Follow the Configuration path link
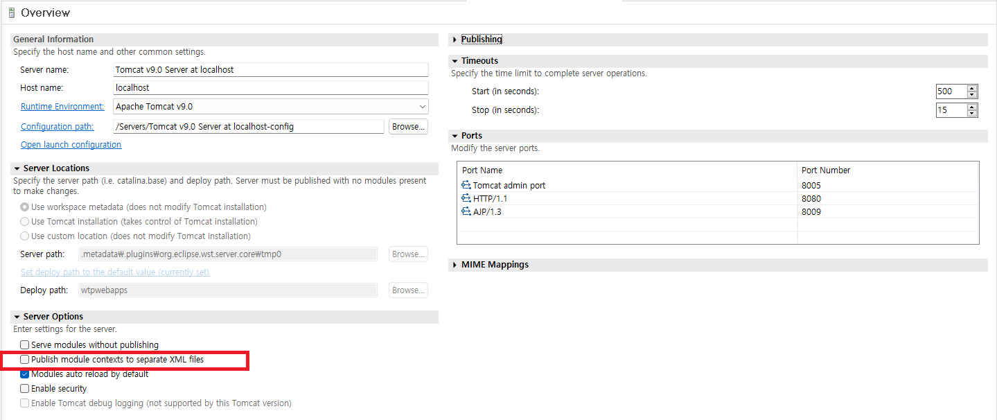This screenshot has height=420, width=997. (57, 127)
